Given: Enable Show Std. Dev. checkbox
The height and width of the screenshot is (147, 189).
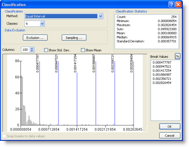Looking at the screenshot, I should [x=46, y=50].
